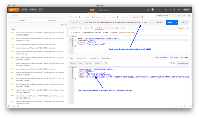Open settings via the wrench icon
199x118 pixels.
(170, 9)
